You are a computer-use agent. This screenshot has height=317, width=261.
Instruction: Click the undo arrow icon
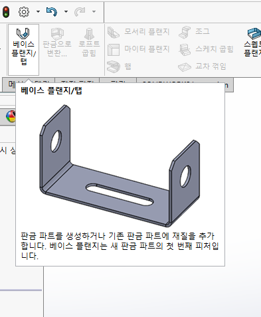tap(52, 11)
